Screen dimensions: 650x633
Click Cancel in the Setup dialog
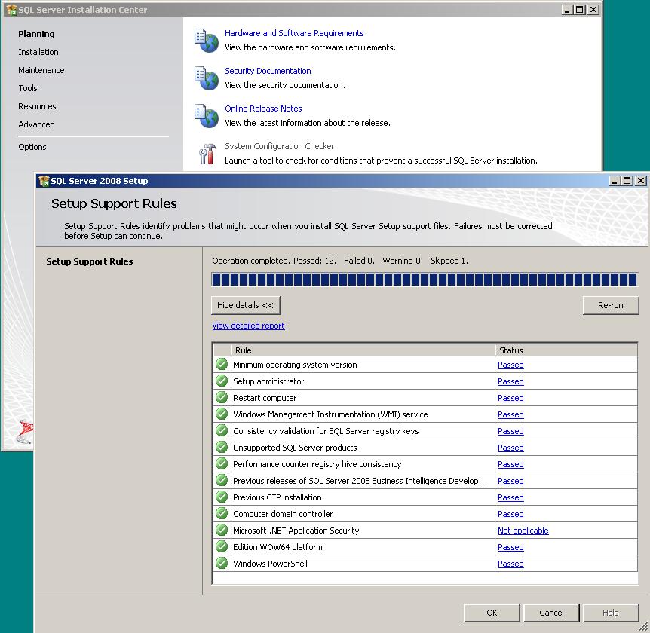pyautogui.click(x=551, y=613)
